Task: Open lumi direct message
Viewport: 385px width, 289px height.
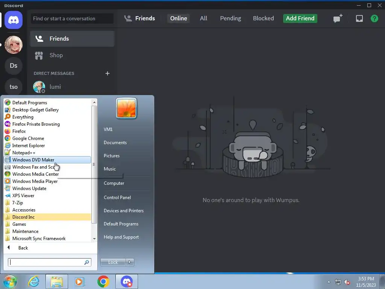Action: tap(72, 87)
